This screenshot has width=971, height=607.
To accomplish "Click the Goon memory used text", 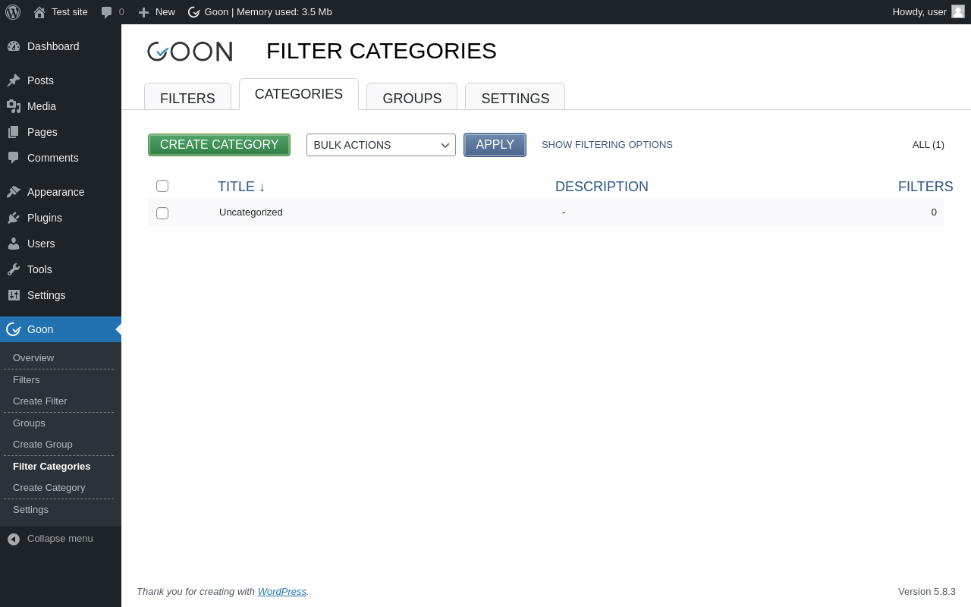I will click(x=269, y=12).
